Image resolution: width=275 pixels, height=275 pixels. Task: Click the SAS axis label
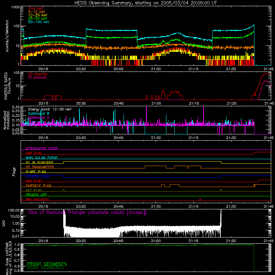[x=3, y=223]
